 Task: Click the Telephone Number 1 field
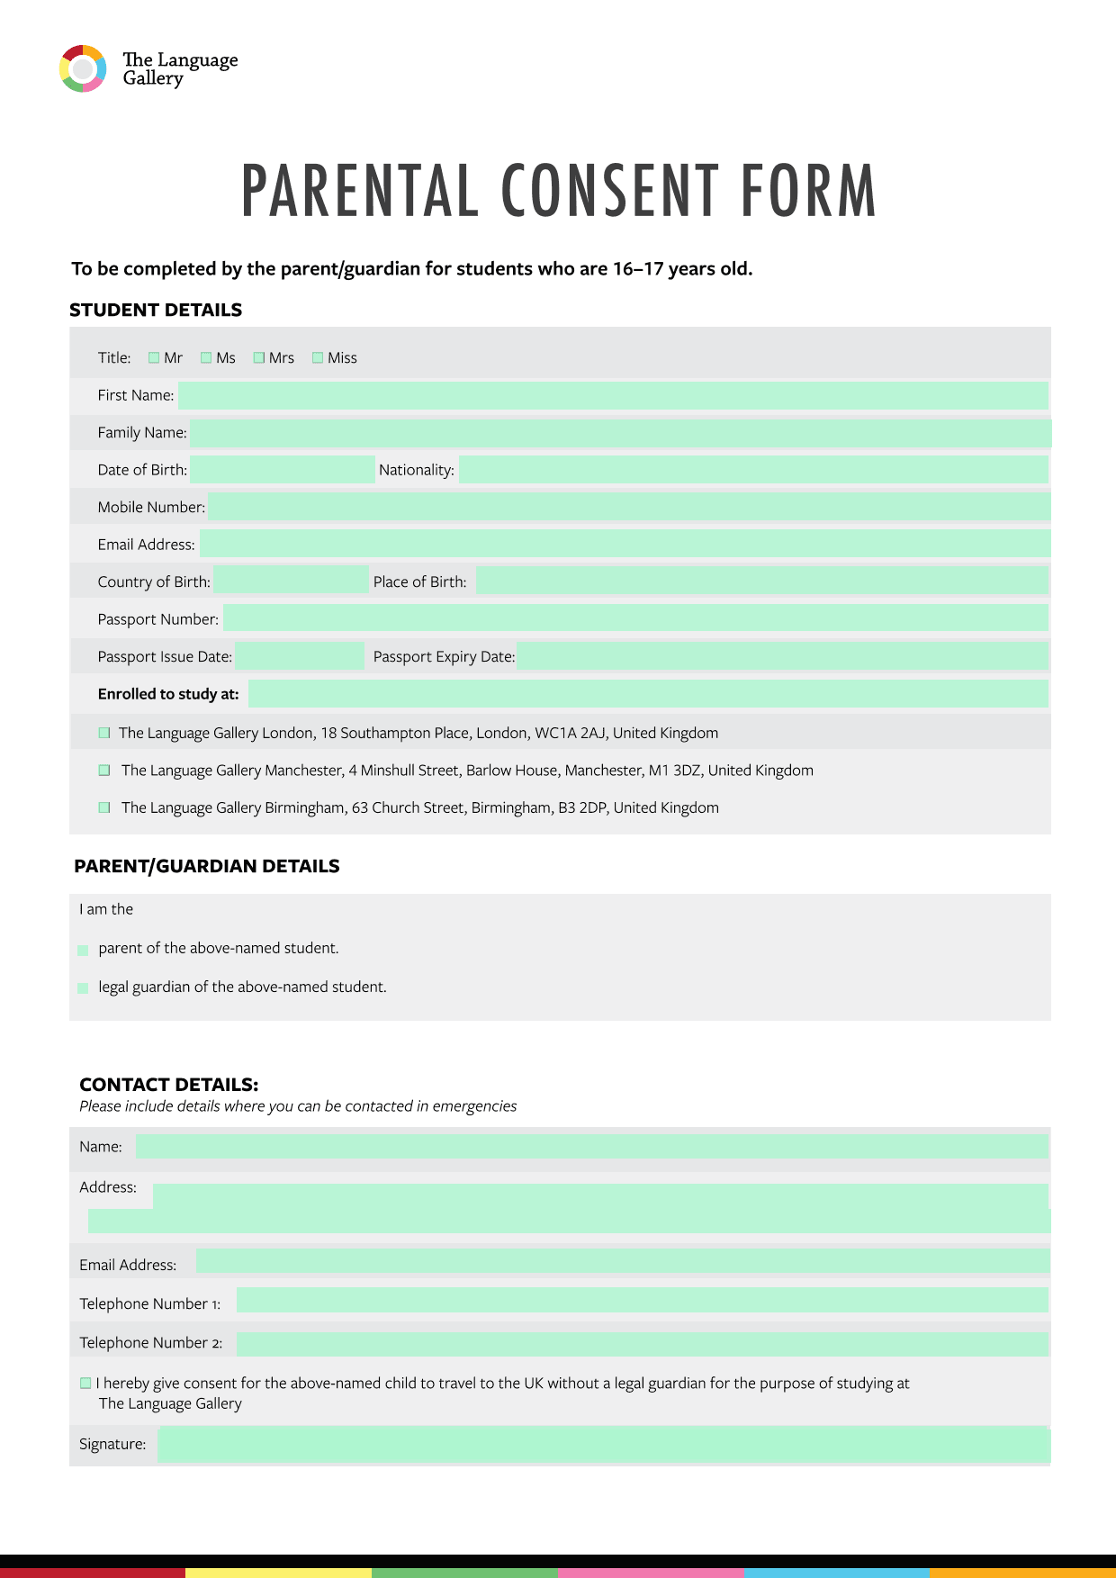[642, 1300]
